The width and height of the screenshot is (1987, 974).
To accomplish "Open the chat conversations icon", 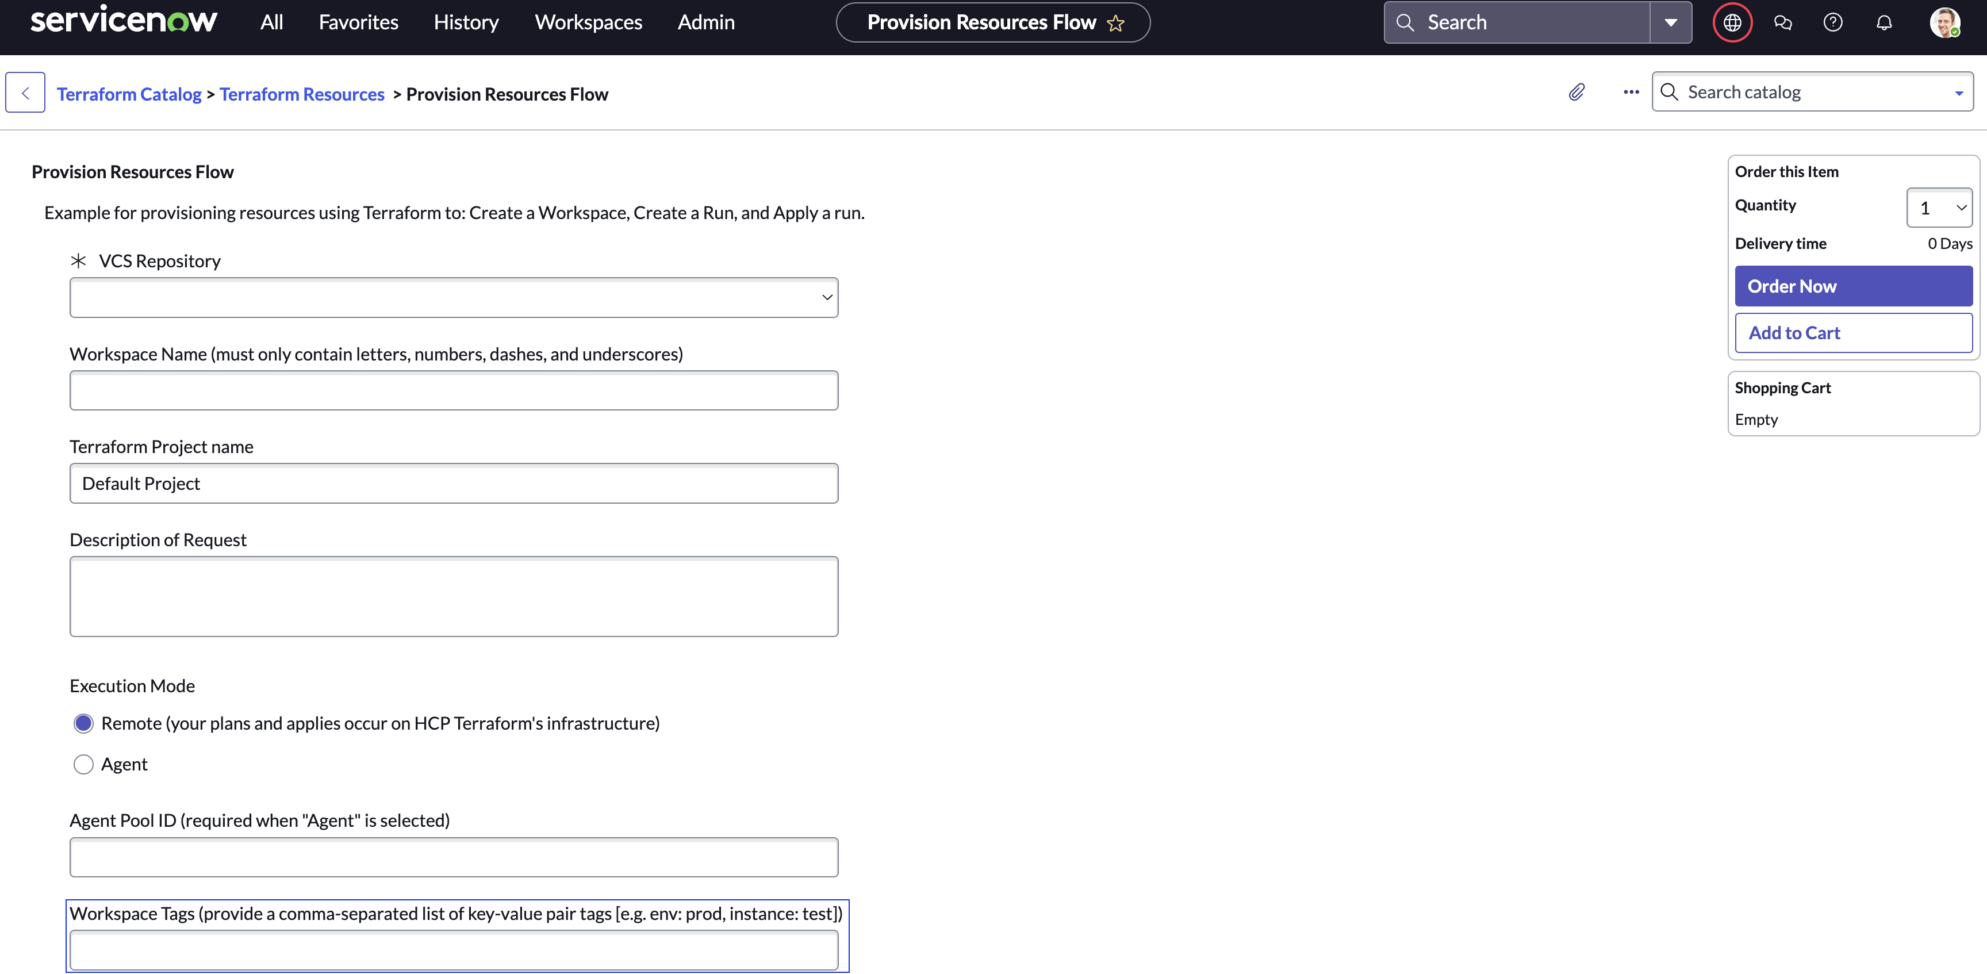I will 1782,22.
